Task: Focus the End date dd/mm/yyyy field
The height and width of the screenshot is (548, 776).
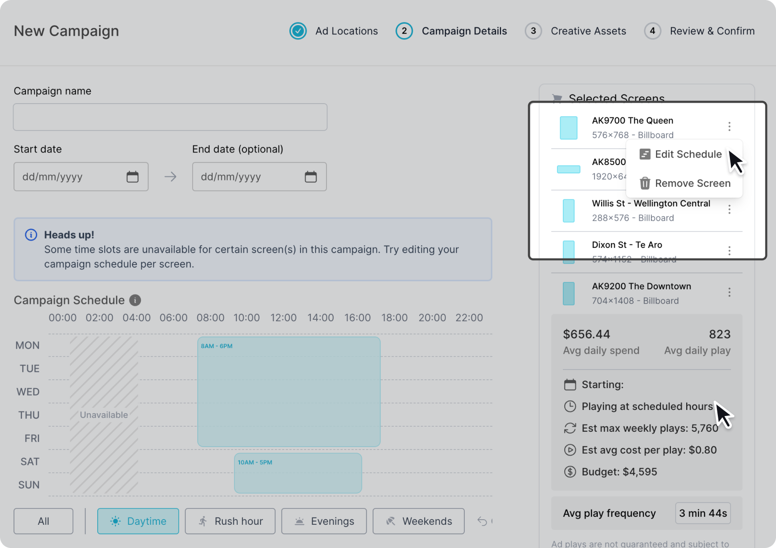Action: pos(259,177)
